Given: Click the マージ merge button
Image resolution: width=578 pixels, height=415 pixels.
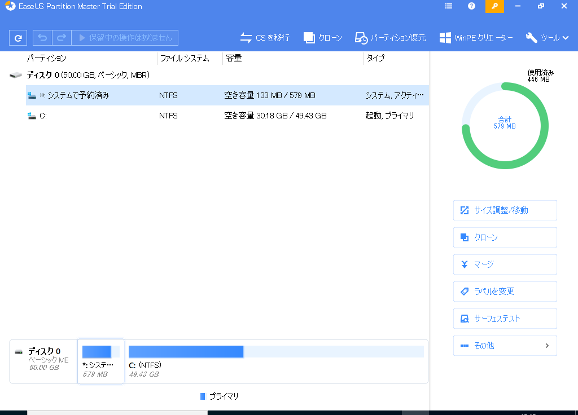Looking at the screenshot, I should coord(505,264).
